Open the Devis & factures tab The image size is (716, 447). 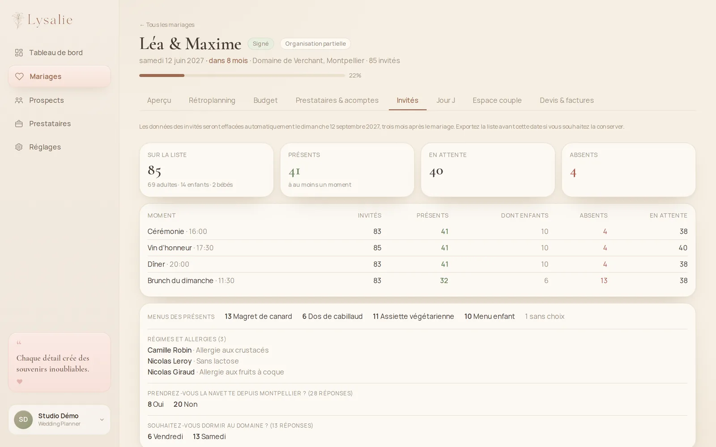tap(567, 101)
